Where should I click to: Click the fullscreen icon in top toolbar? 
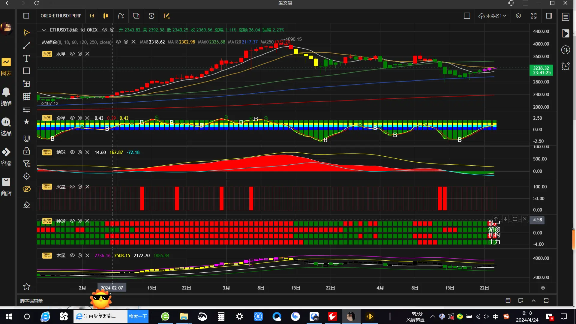pyautogui.click(x=533, y=16)
